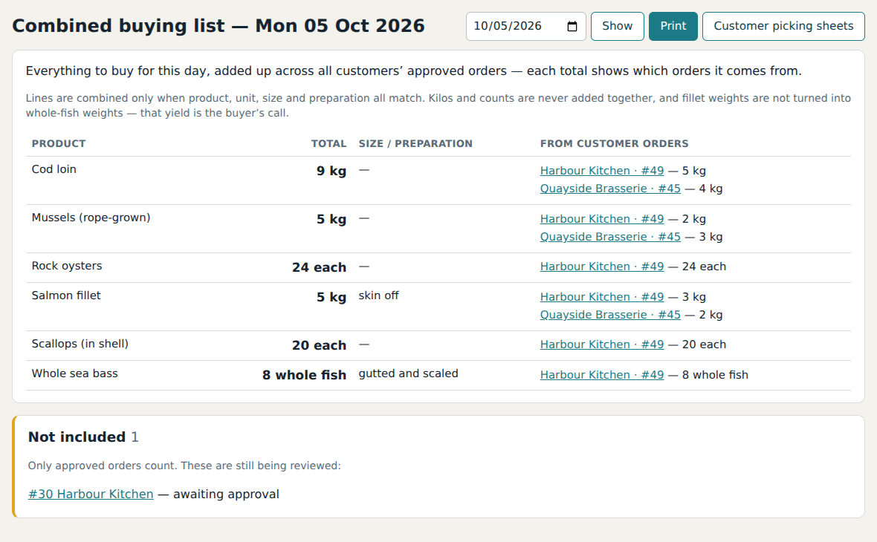Open Quayside Brasserie #45 link in Cod loin row
The width and height of the screenshot is (877, 542).
[610, 189]
